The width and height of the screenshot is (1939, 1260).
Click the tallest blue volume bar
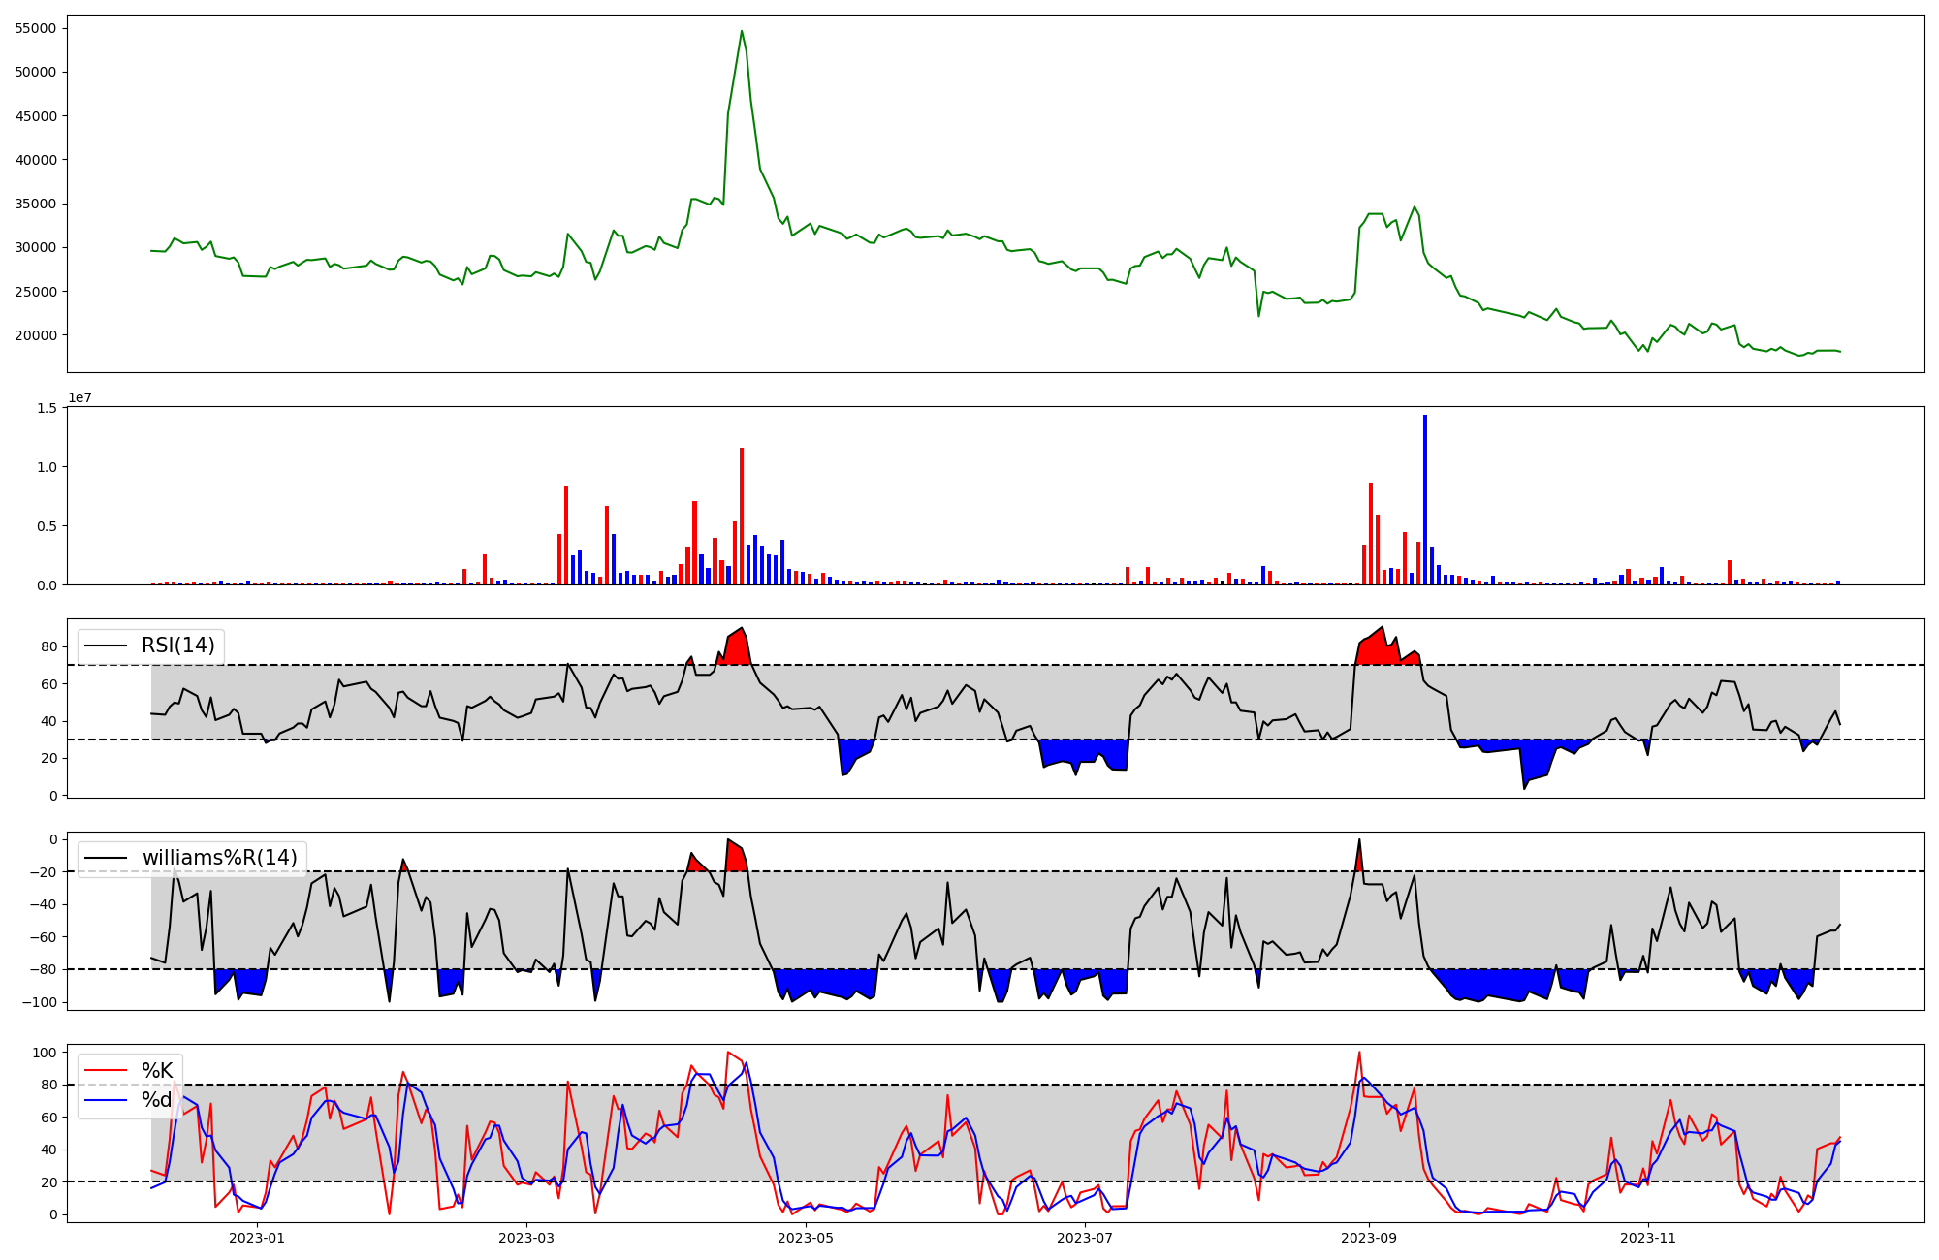[1424, 499]
